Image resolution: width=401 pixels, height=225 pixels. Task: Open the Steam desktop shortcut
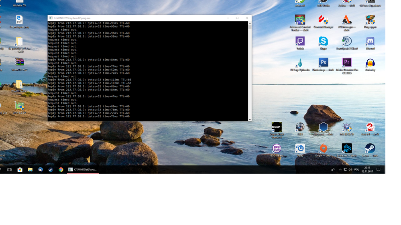coord(370,149)
